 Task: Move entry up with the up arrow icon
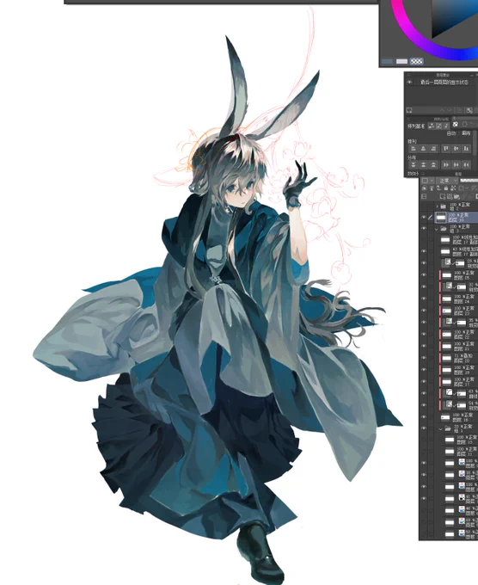click(x=442, y=110)
